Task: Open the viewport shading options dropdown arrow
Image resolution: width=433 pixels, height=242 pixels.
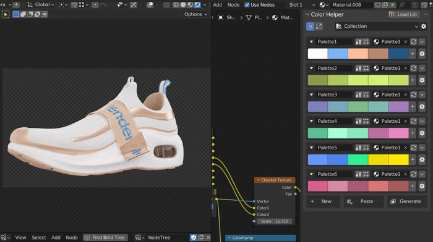Action: click(x=205, y=5)
